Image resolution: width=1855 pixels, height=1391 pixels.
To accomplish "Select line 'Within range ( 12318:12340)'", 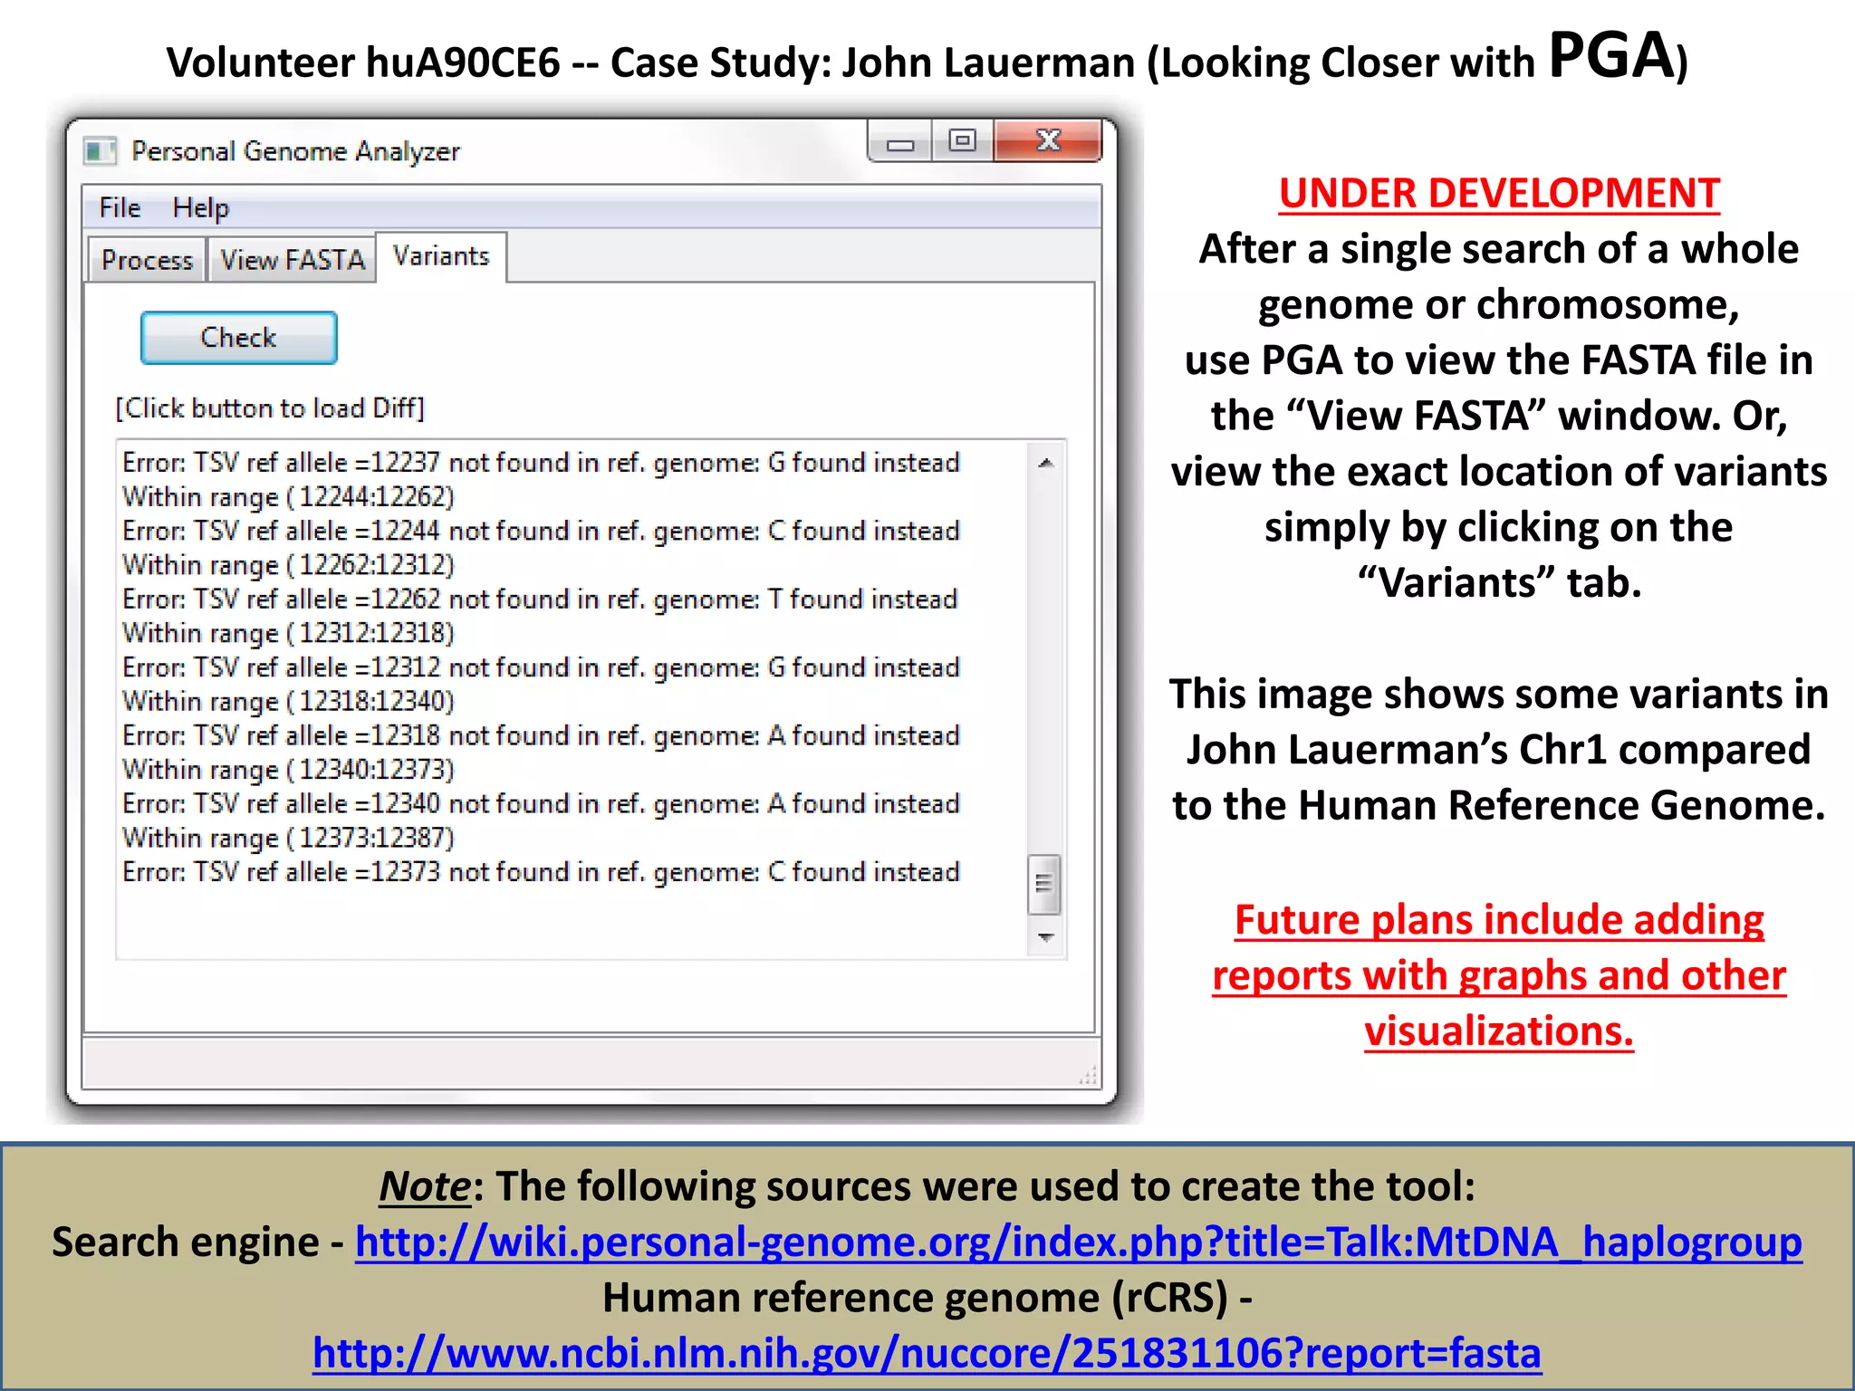I will click(x=288, y=701).
